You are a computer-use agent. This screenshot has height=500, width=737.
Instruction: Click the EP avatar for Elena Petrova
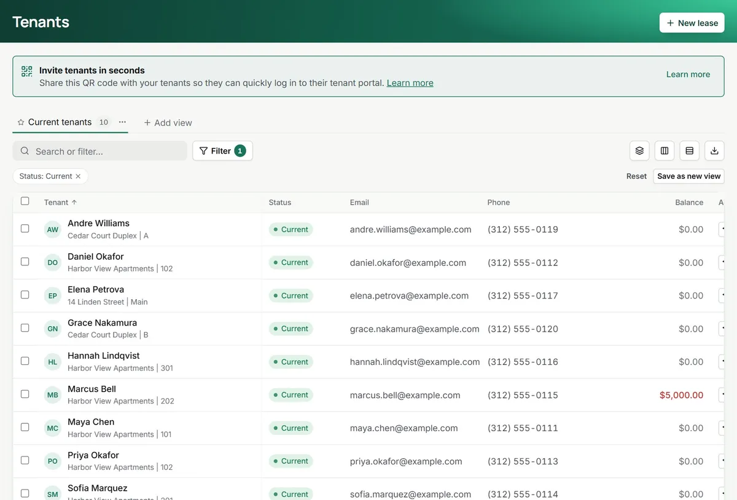[x=53, y=296]
